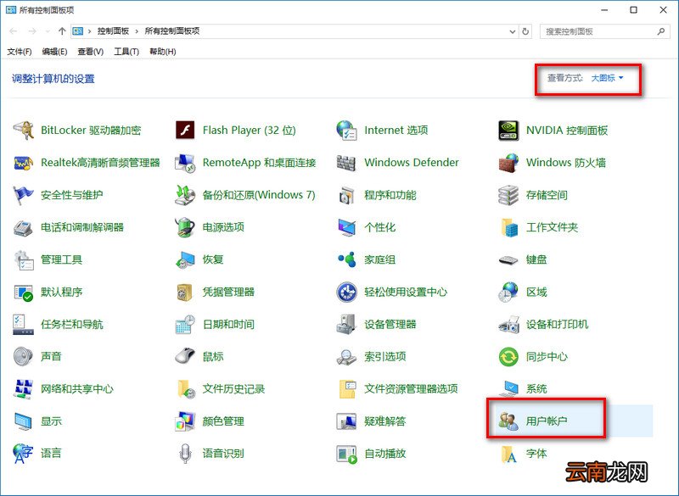Click the 语音识别 link

point(223,454)
